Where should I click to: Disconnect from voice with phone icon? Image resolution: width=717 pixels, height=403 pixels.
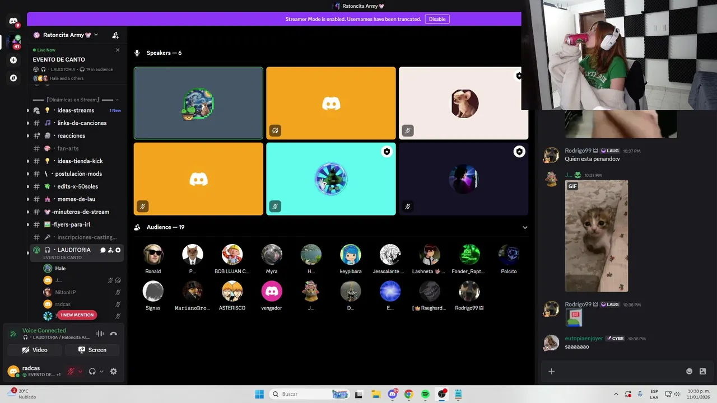[x=114, y=334]
